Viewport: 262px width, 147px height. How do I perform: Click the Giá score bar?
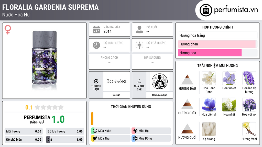(65, 140)
